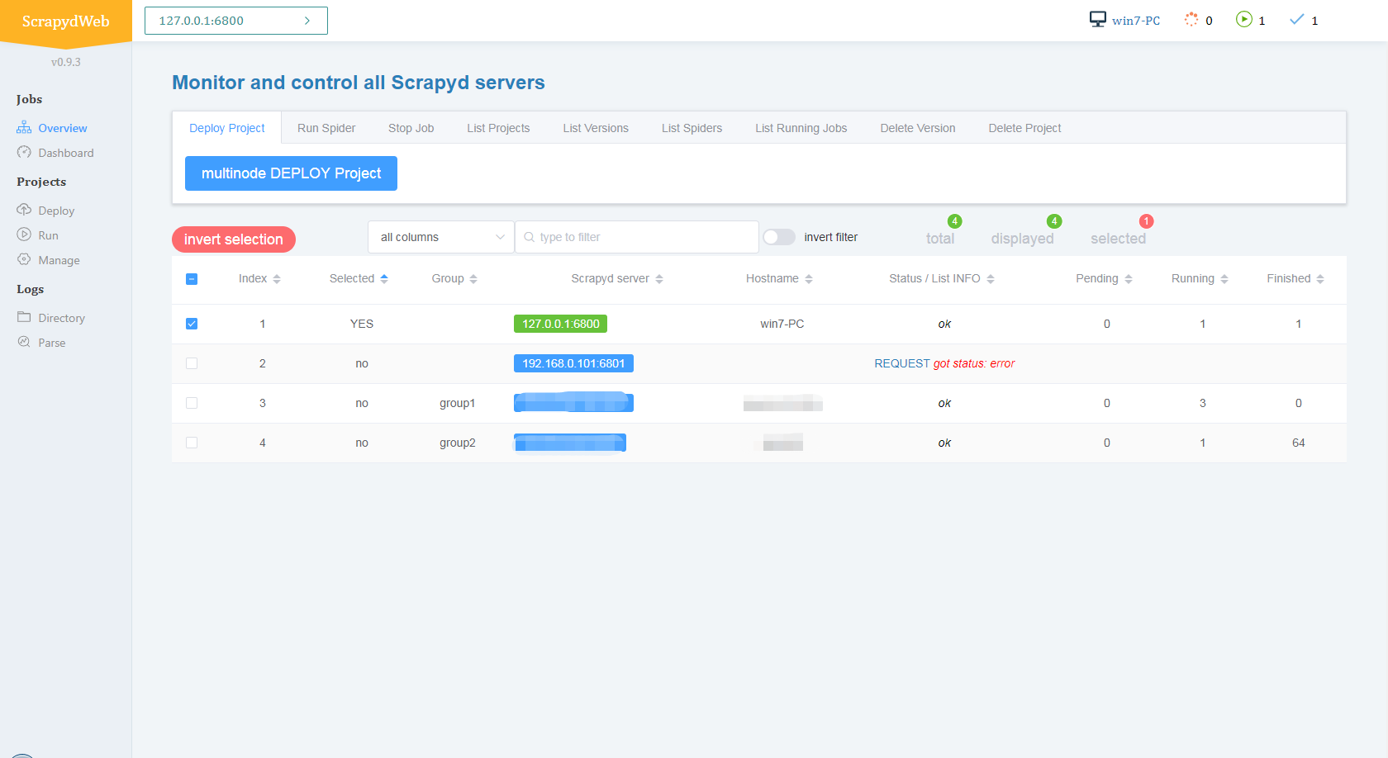Image resolution: width=1388 pixels, height=758 pixels.
Task: Click the invert selection button
Action: click(234, 239)
